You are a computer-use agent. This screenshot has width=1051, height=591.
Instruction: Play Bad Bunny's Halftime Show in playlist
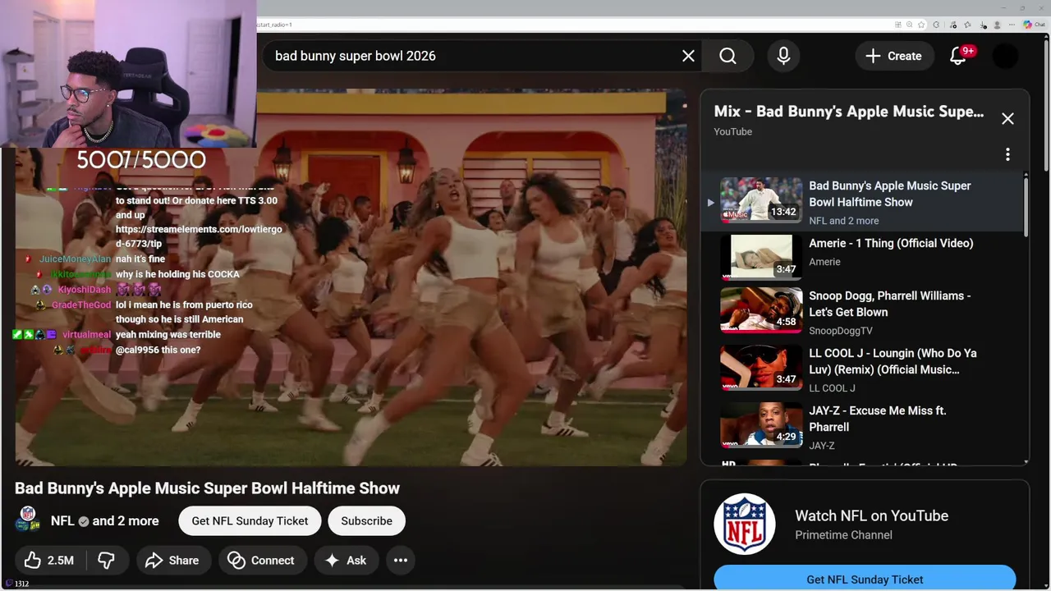coord(862,201)
